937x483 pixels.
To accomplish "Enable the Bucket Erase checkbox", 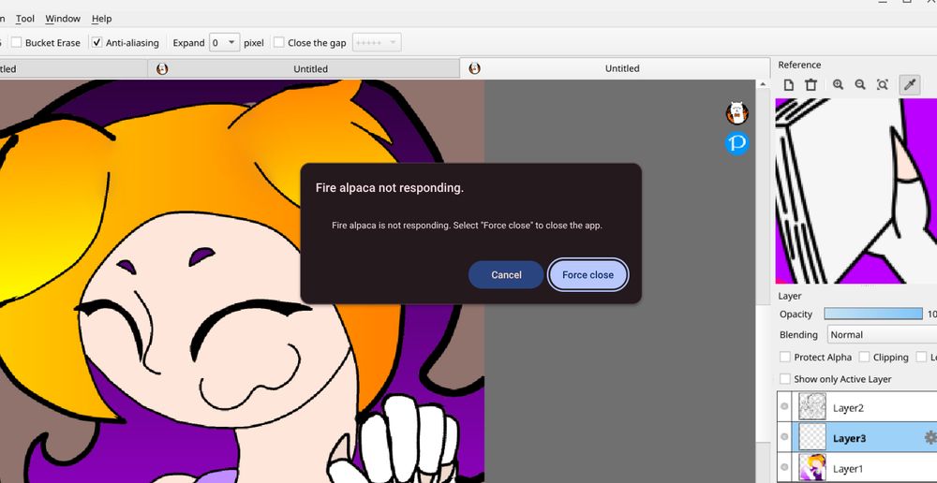I will [16, 42].
